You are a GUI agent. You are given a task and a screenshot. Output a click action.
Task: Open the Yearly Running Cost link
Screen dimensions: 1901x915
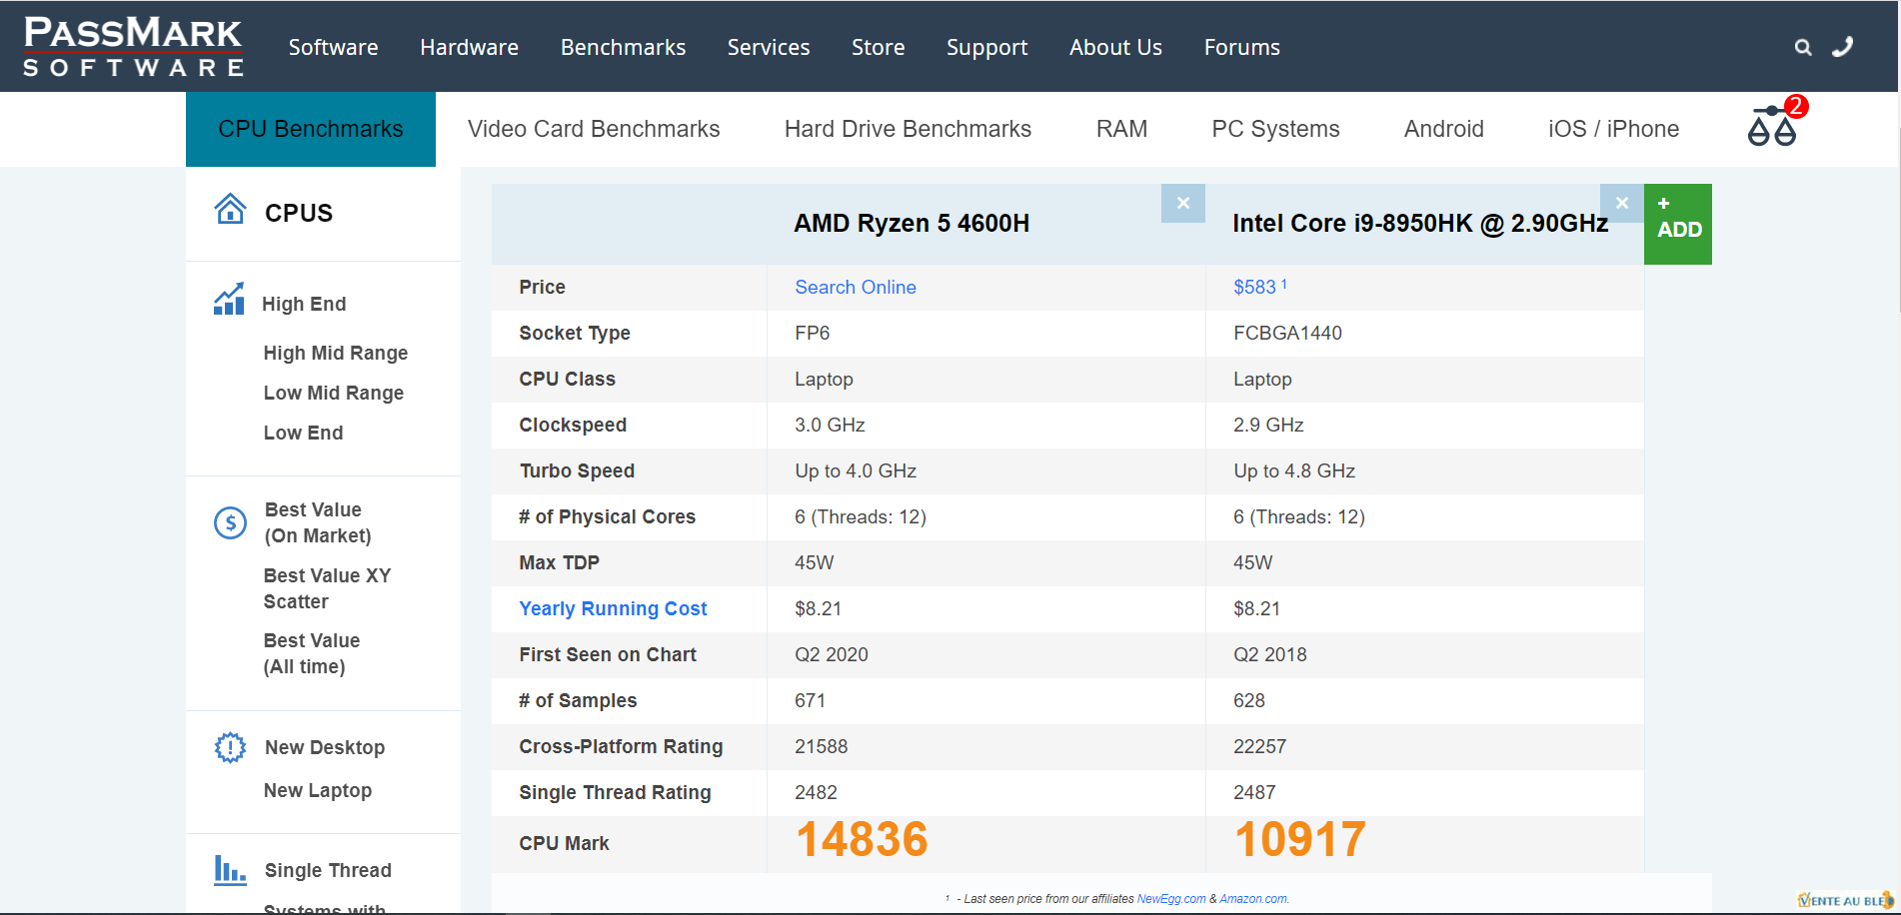point(613,608)
